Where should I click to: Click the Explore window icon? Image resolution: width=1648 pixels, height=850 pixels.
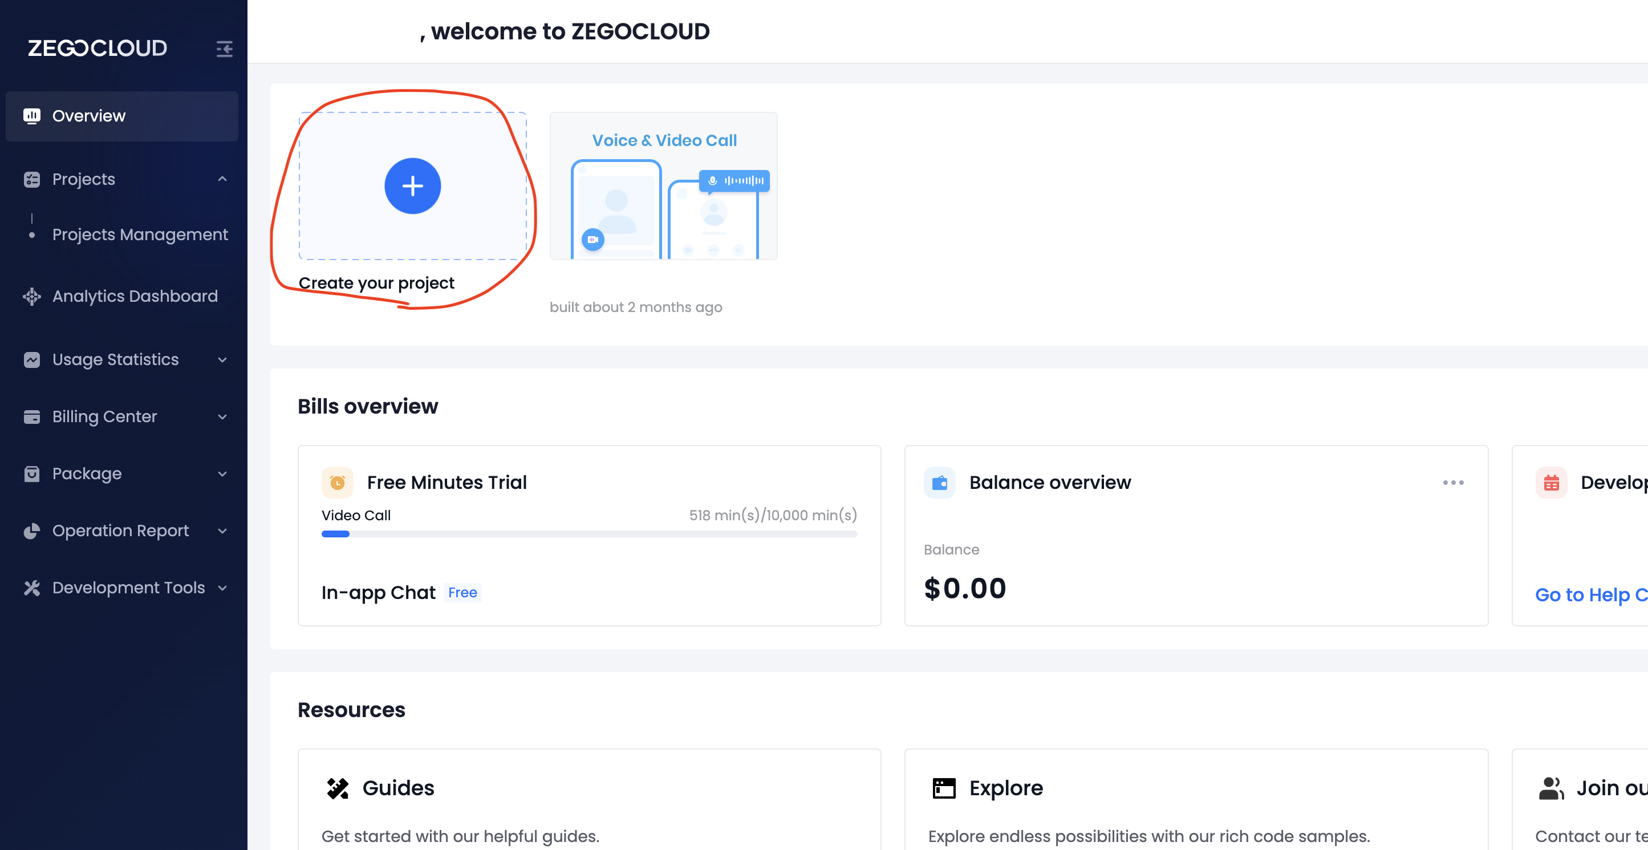[x=944, y=788]
